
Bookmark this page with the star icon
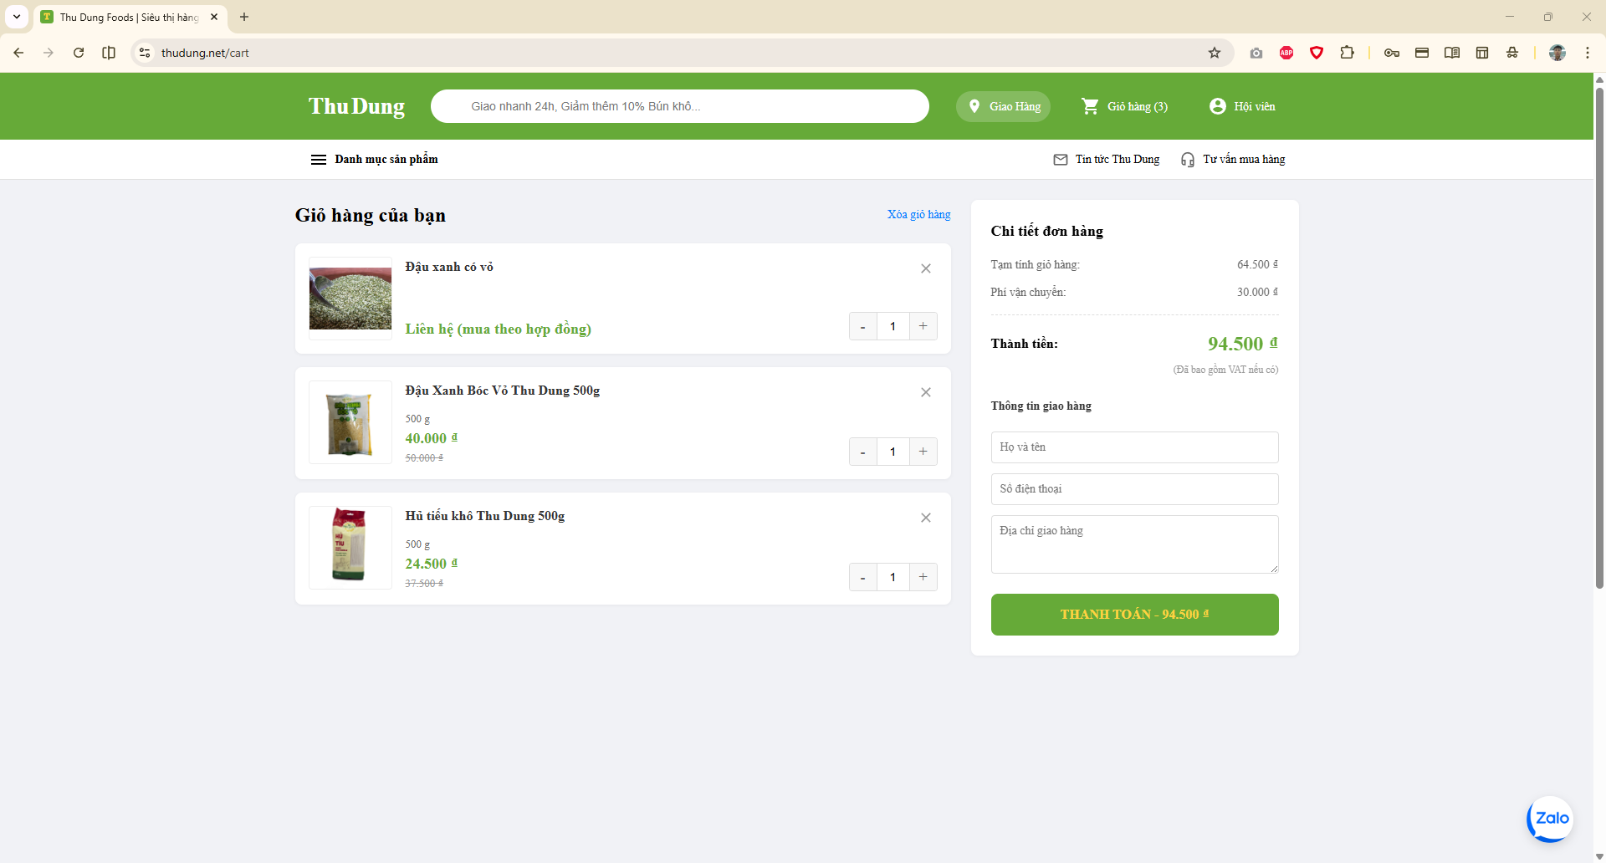1215,53
